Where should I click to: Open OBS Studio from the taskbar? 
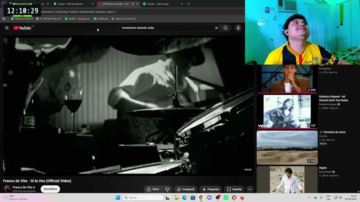(218, 198)
